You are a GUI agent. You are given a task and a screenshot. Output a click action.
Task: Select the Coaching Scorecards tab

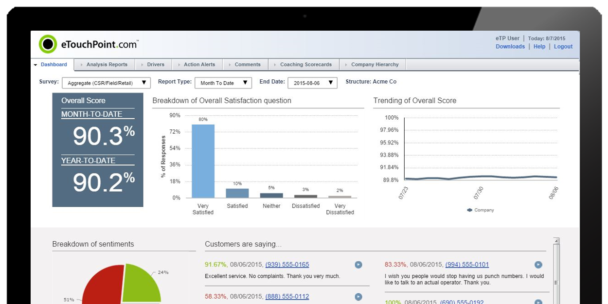[x=303, y=65]
